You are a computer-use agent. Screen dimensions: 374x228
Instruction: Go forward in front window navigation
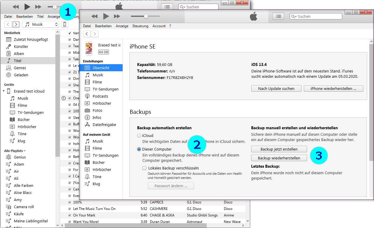(x=95, y=34)
